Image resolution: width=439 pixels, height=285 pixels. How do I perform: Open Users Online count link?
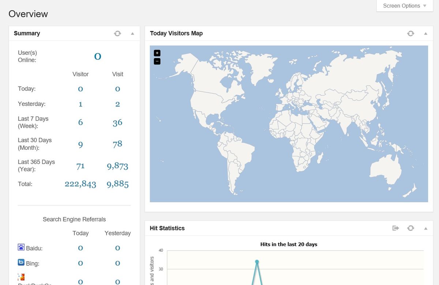click(x=98, y=56)
